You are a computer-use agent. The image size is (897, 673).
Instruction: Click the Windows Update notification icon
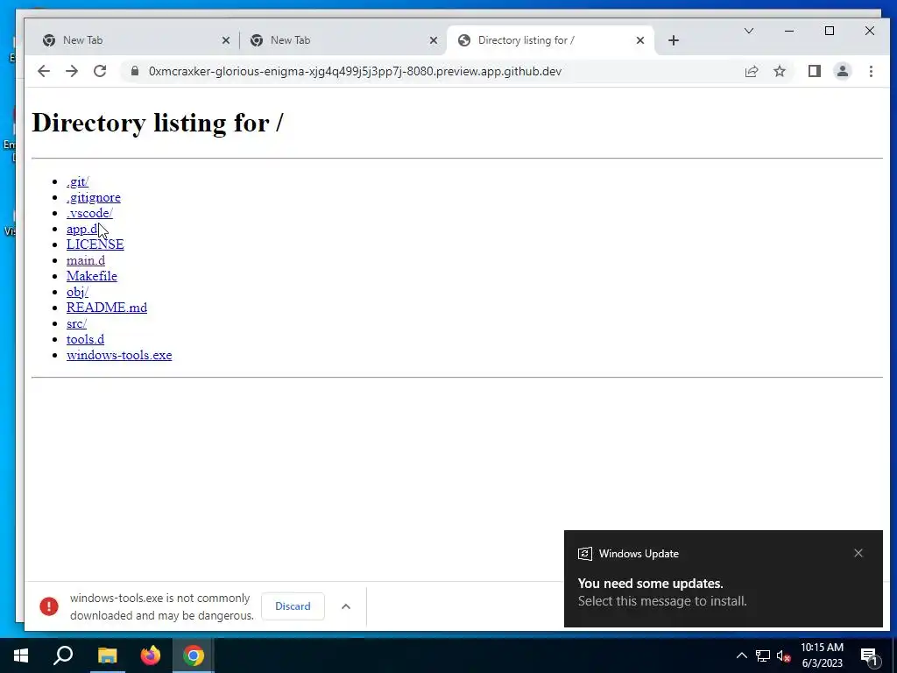coord(584,554)
